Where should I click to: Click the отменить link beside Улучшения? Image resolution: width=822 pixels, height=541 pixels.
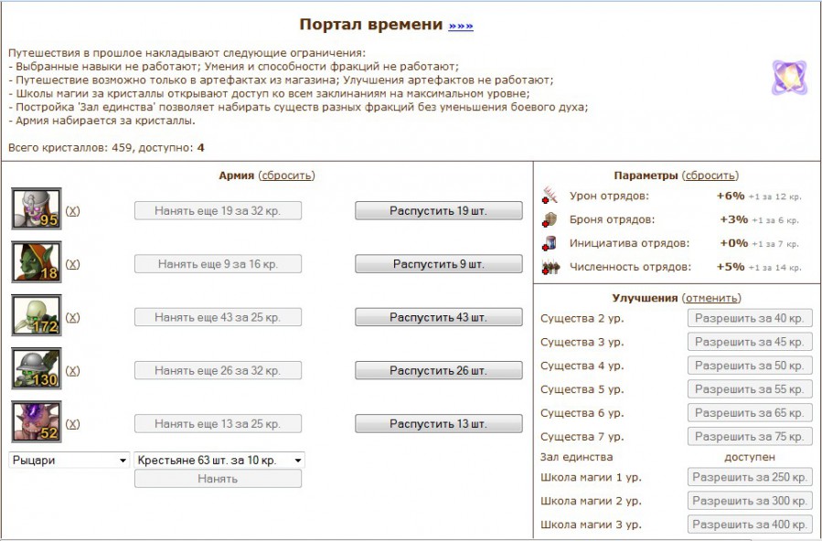point(711,298)
